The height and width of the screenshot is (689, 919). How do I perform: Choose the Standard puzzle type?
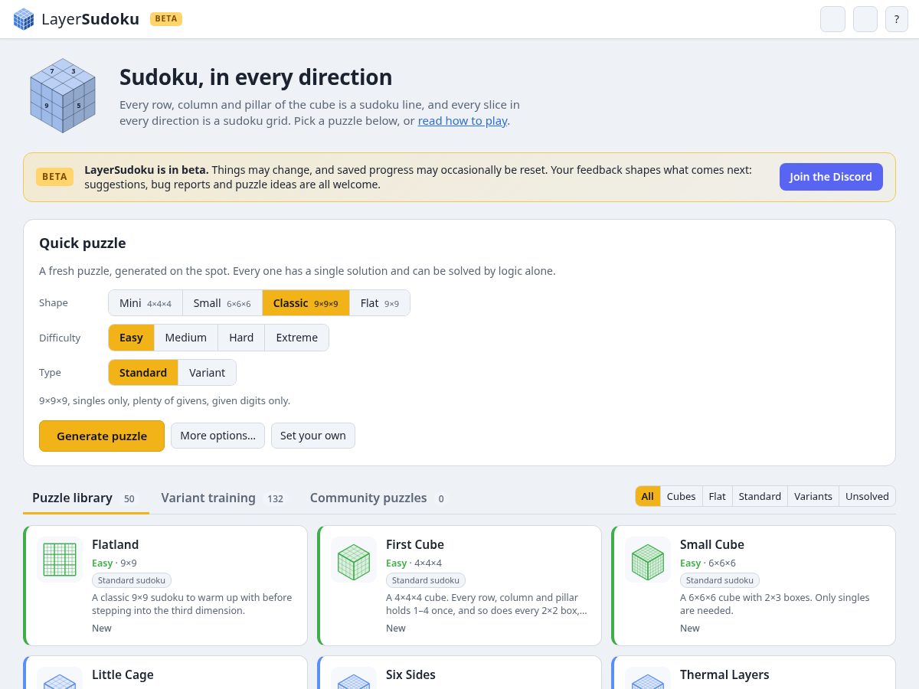(143, 373)
